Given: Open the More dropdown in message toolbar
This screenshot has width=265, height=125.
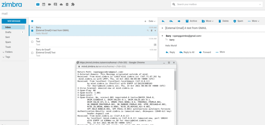Looking at the screenshot, I should [254, 21].
